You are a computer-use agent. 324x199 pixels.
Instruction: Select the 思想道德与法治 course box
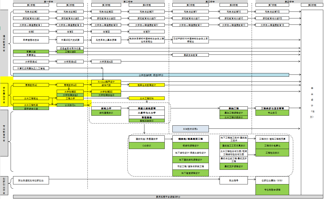click(31, 40)
